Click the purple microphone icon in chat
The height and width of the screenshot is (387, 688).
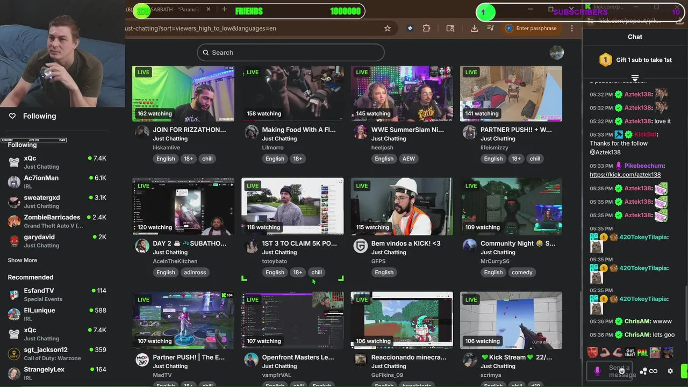tap(598, 371)
